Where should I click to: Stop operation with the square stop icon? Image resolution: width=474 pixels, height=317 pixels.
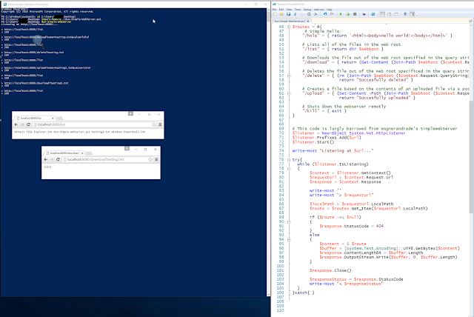[x=355, y=14]
